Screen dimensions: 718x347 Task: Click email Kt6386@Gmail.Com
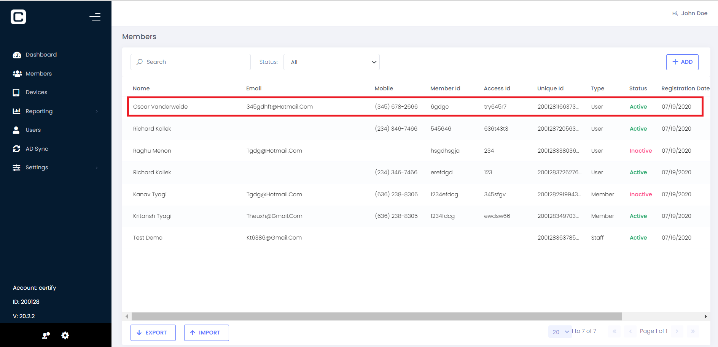click(274, 238)
